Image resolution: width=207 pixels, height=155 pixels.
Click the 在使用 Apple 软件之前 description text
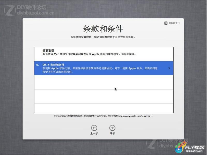pyautogui.click(x=100, y=70)
